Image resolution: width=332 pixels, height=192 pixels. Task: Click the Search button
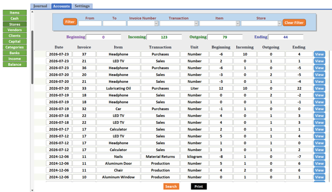(171, 187)
